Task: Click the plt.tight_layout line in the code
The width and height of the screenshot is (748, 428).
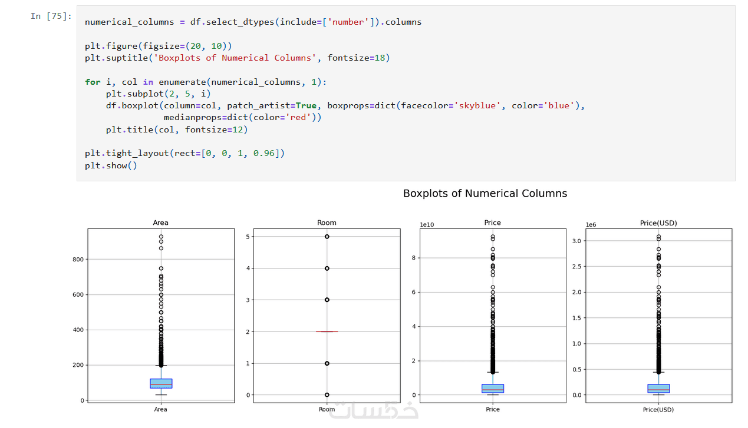Action: point(184,153)
